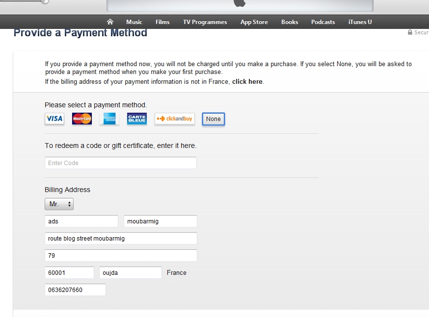Screen dimensions: 429x317
Task: Open the Films section
Action: pos(162,22)
